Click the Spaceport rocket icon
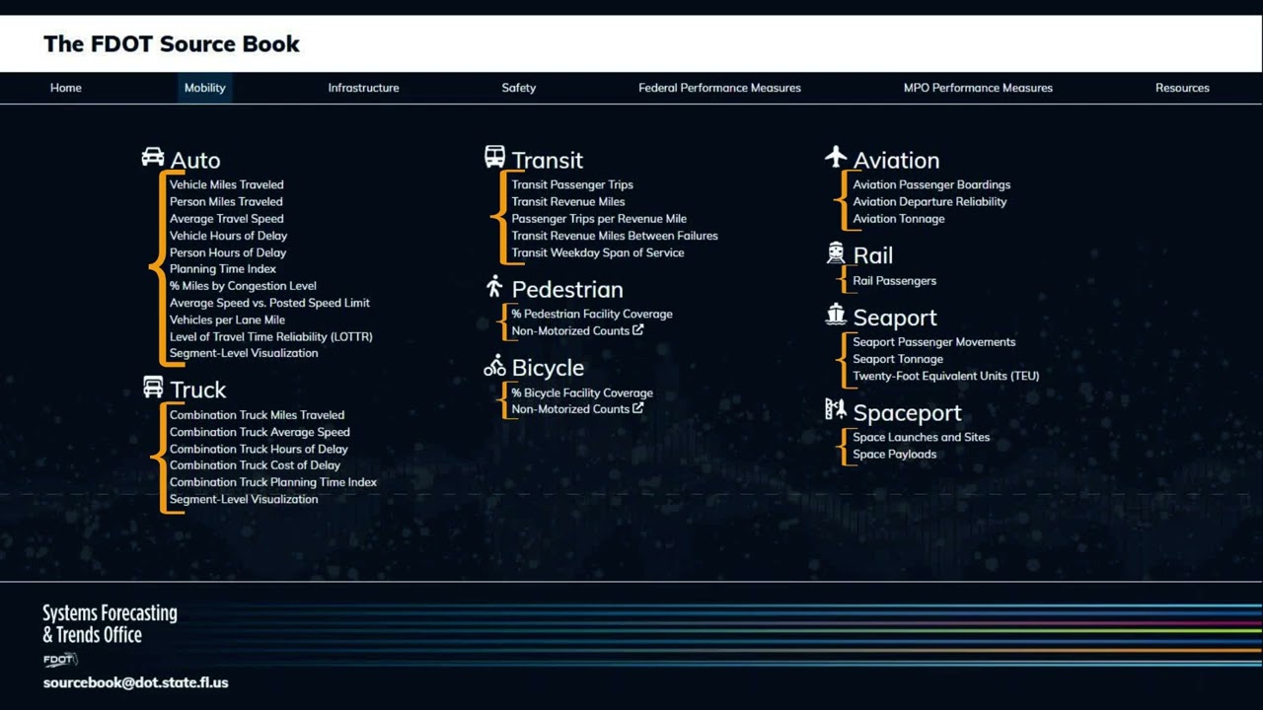The height and width of the screenshot is (710, 1263). (836, 409)
